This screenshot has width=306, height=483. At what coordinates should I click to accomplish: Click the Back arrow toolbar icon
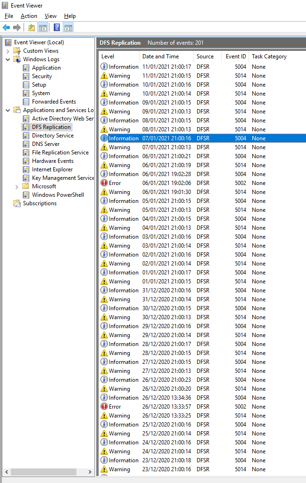[x=6, y=28]
